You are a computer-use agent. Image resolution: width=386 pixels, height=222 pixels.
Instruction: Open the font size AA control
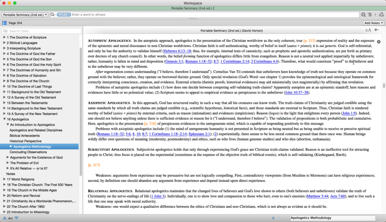point(368,30)
